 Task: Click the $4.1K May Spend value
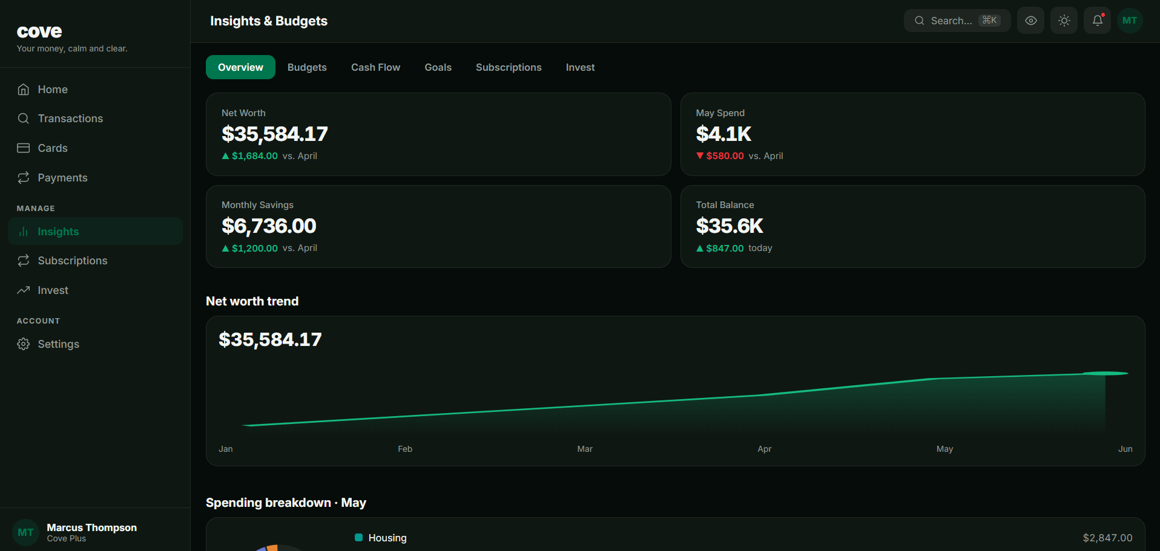(723, 134)
